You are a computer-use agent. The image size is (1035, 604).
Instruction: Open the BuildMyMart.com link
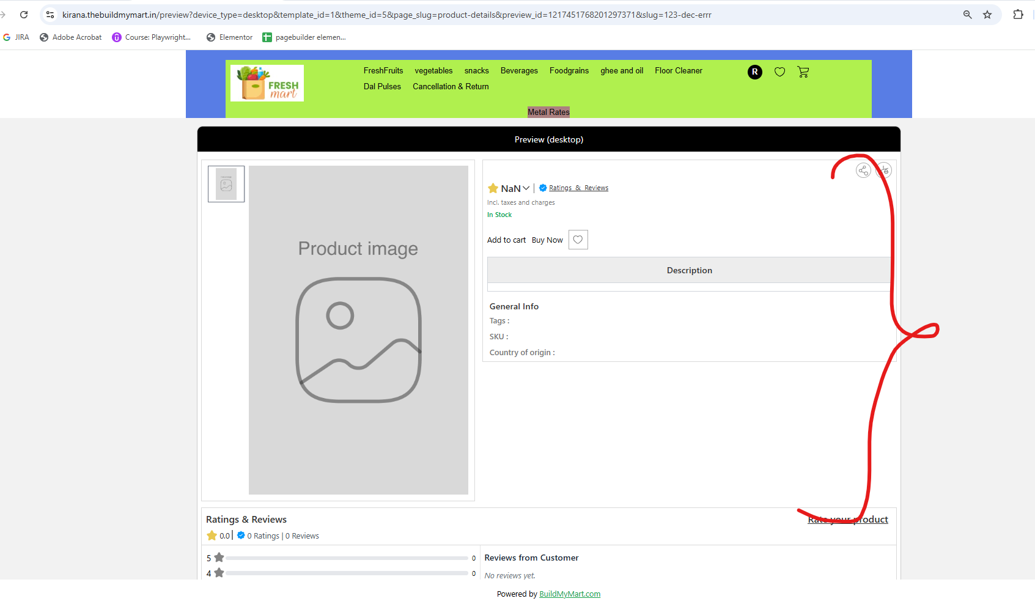click(570, 594)
